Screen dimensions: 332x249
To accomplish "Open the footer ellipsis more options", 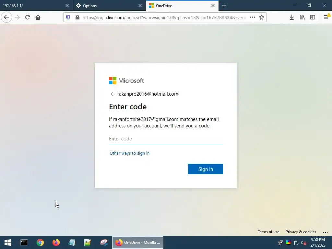I will pyautogui.click(x=326, y=232).
